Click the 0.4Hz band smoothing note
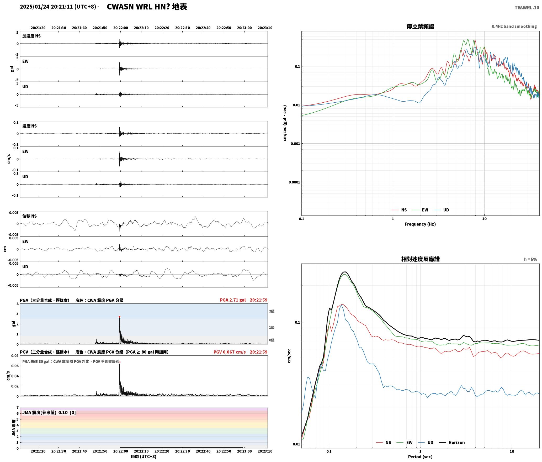542x462 pixels. [x=514, y=27]
